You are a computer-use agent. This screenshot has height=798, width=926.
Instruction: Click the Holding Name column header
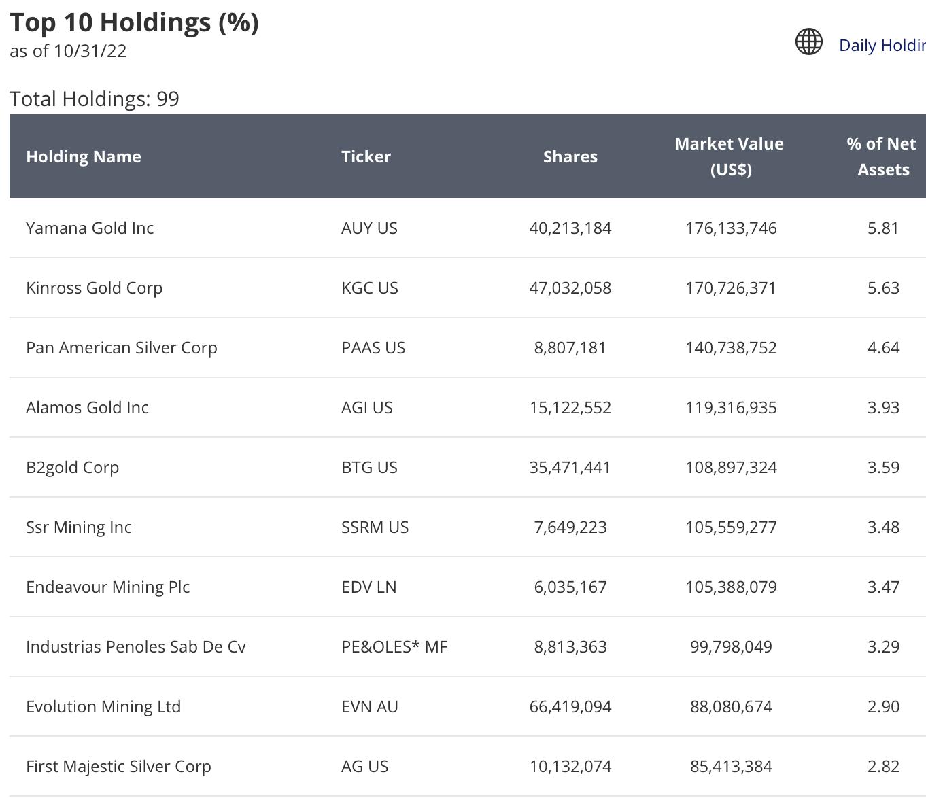point(84,156)
